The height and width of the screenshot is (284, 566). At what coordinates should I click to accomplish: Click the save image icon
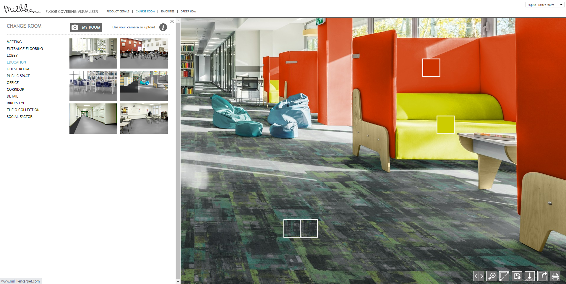517,276
